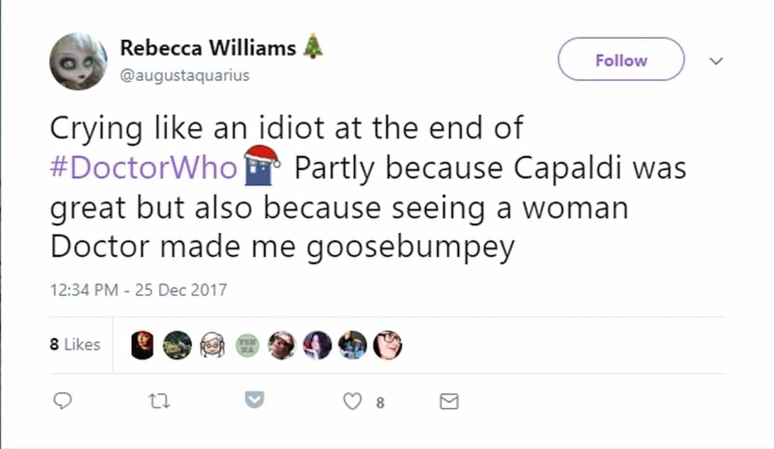Send the tweet via the envelope icon

(449, 401)
